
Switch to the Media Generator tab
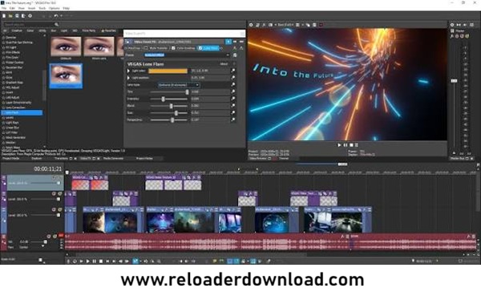click(114, 159)
